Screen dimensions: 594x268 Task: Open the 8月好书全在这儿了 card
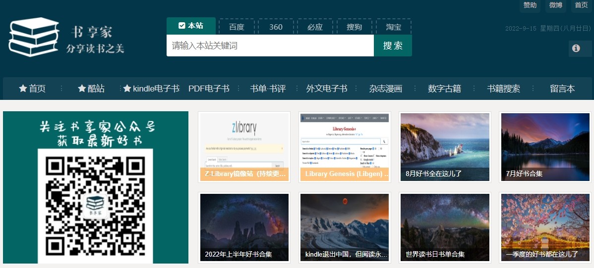pyautogui.click(x=445, y=147)
